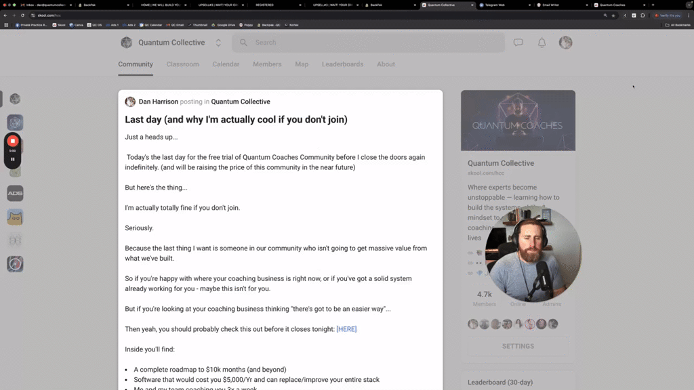Click a member avatar under the Members count
The width and height of the screenshot is (694, 390).
coord(472,324)
